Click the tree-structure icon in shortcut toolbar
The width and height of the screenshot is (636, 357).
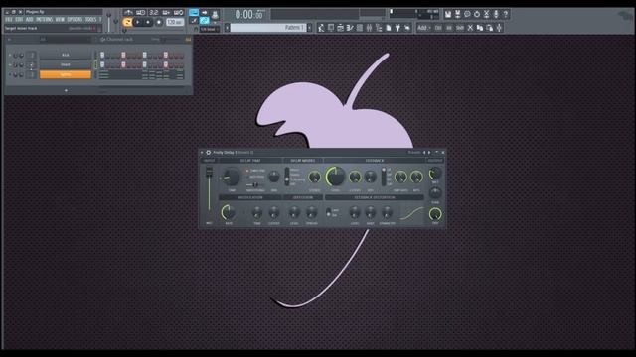[379, 28]
